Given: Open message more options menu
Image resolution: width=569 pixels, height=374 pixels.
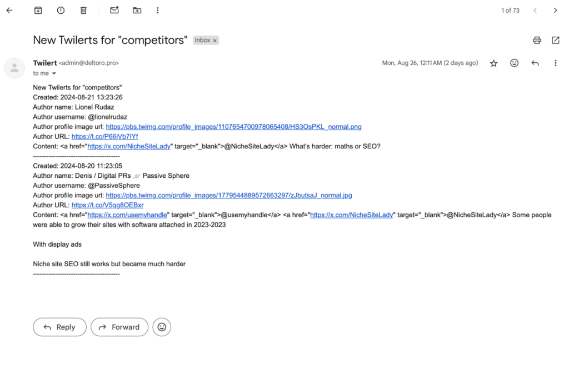Looking at the screenshot, I should [555, 63].
